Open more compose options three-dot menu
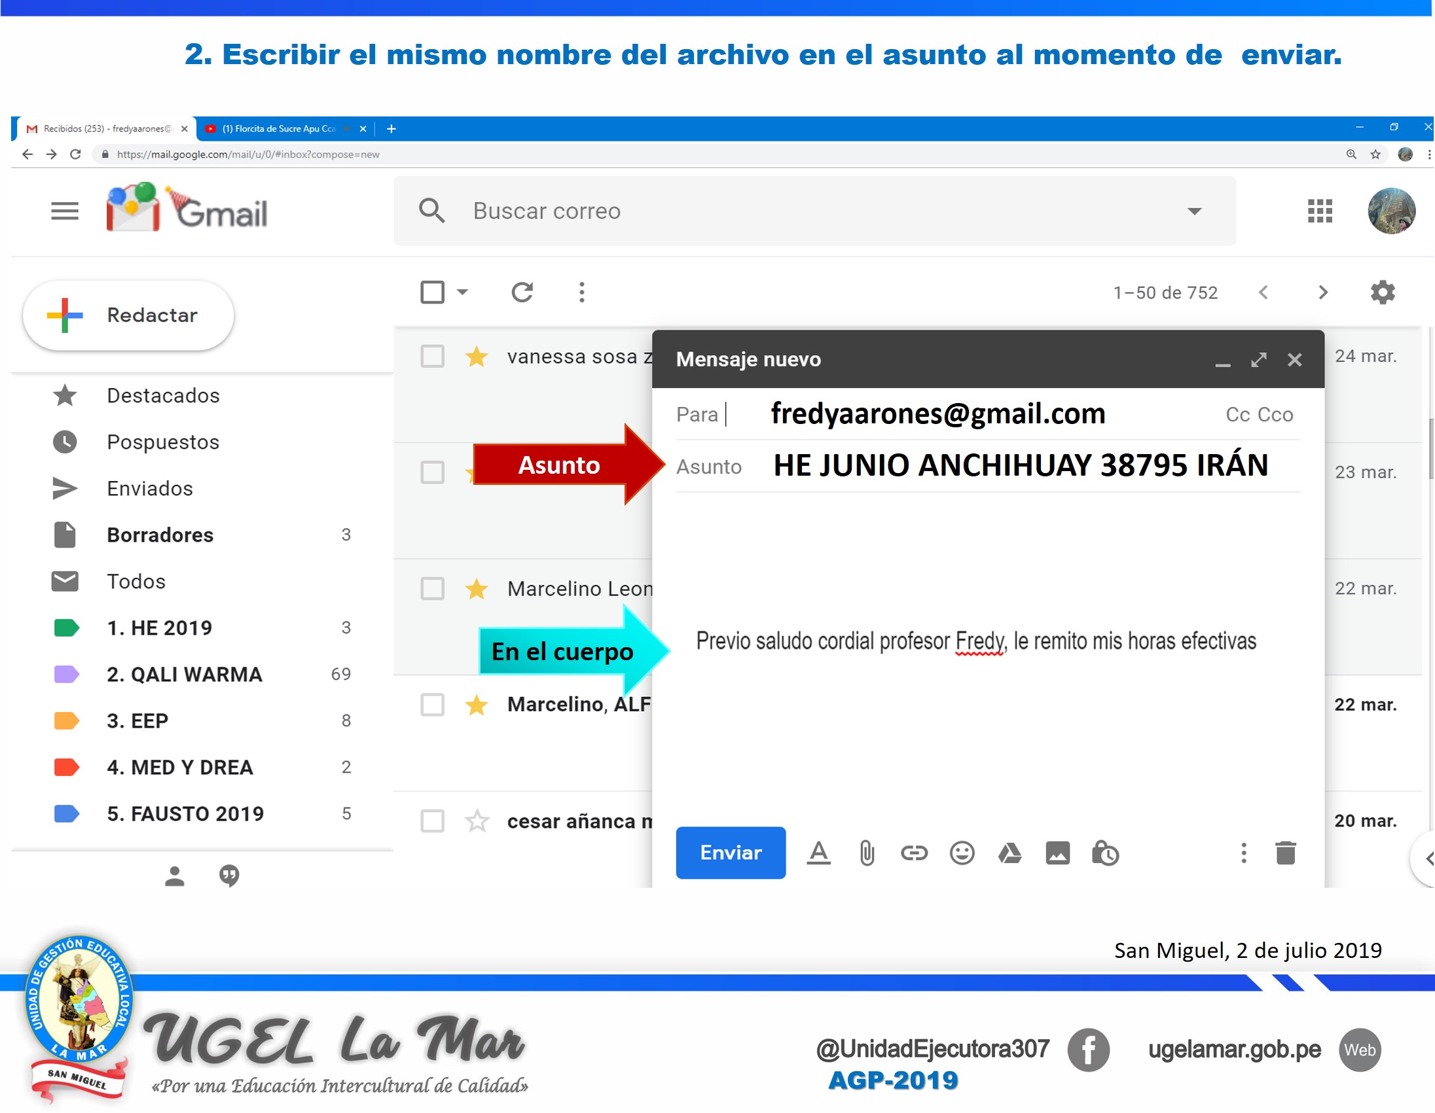The width and height of the screenshot is (1435, 1113). coord(1244,853)
